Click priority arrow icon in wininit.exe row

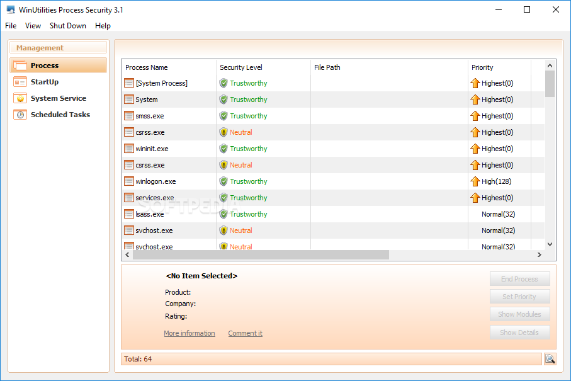pos(475,149)
